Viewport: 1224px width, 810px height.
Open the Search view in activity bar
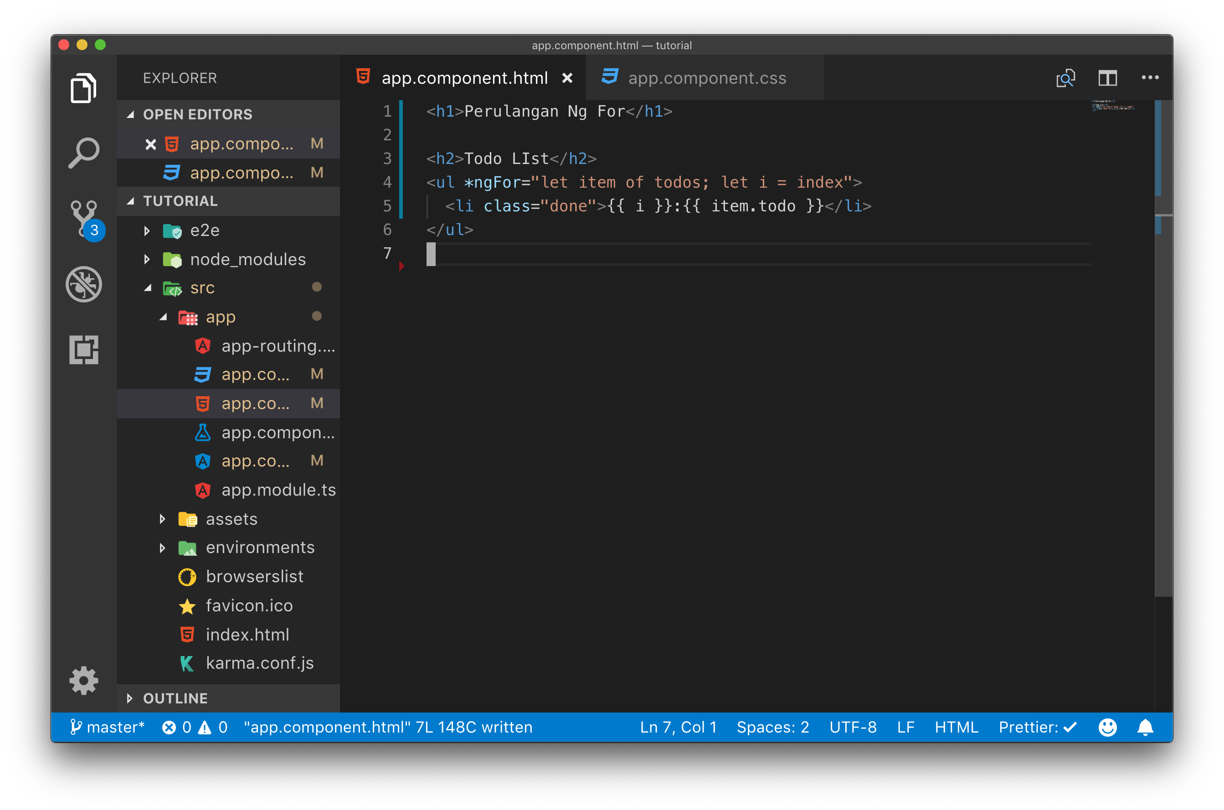[83, 153]
